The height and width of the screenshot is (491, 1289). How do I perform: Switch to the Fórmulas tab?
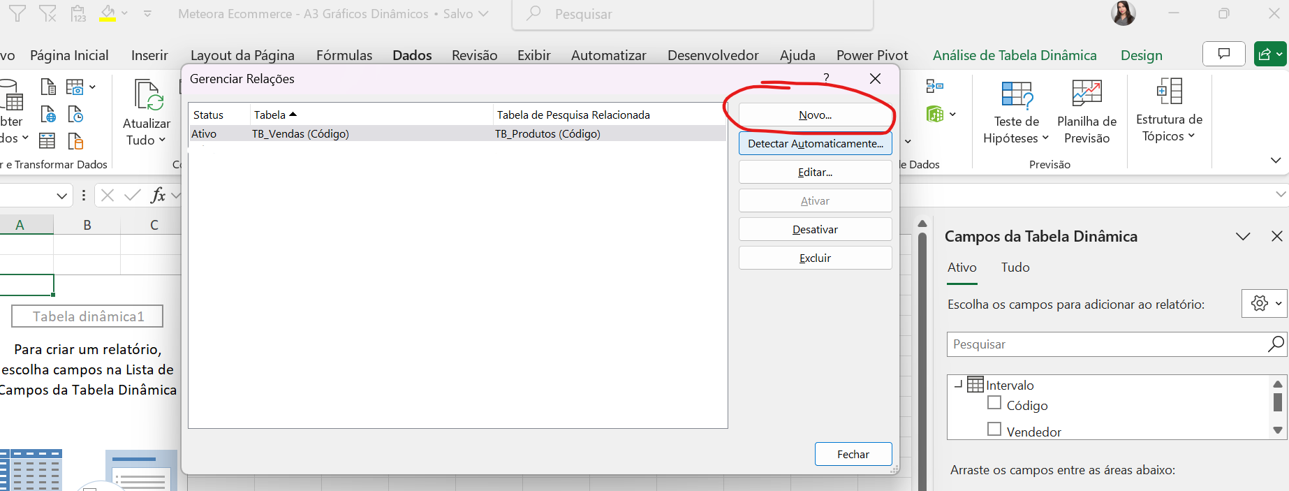tap(344, 55)
